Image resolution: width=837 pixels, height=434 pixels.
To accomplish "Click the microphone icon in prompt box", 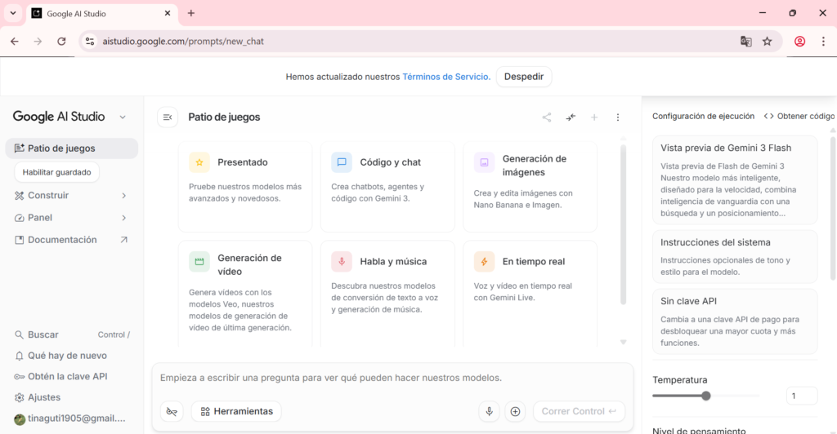I will 489,411.
